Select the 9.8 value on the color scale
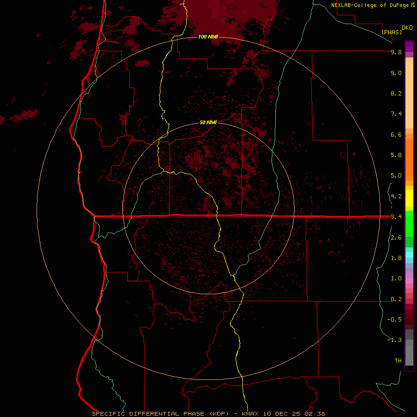This screenshot has width=417, height=417. (396, 52)
